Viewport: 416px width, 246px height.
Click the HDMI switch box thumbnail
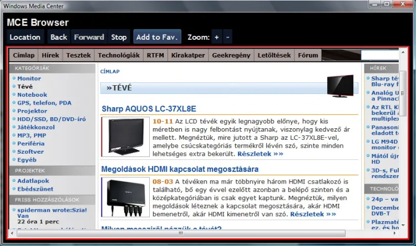click(125, 197)
